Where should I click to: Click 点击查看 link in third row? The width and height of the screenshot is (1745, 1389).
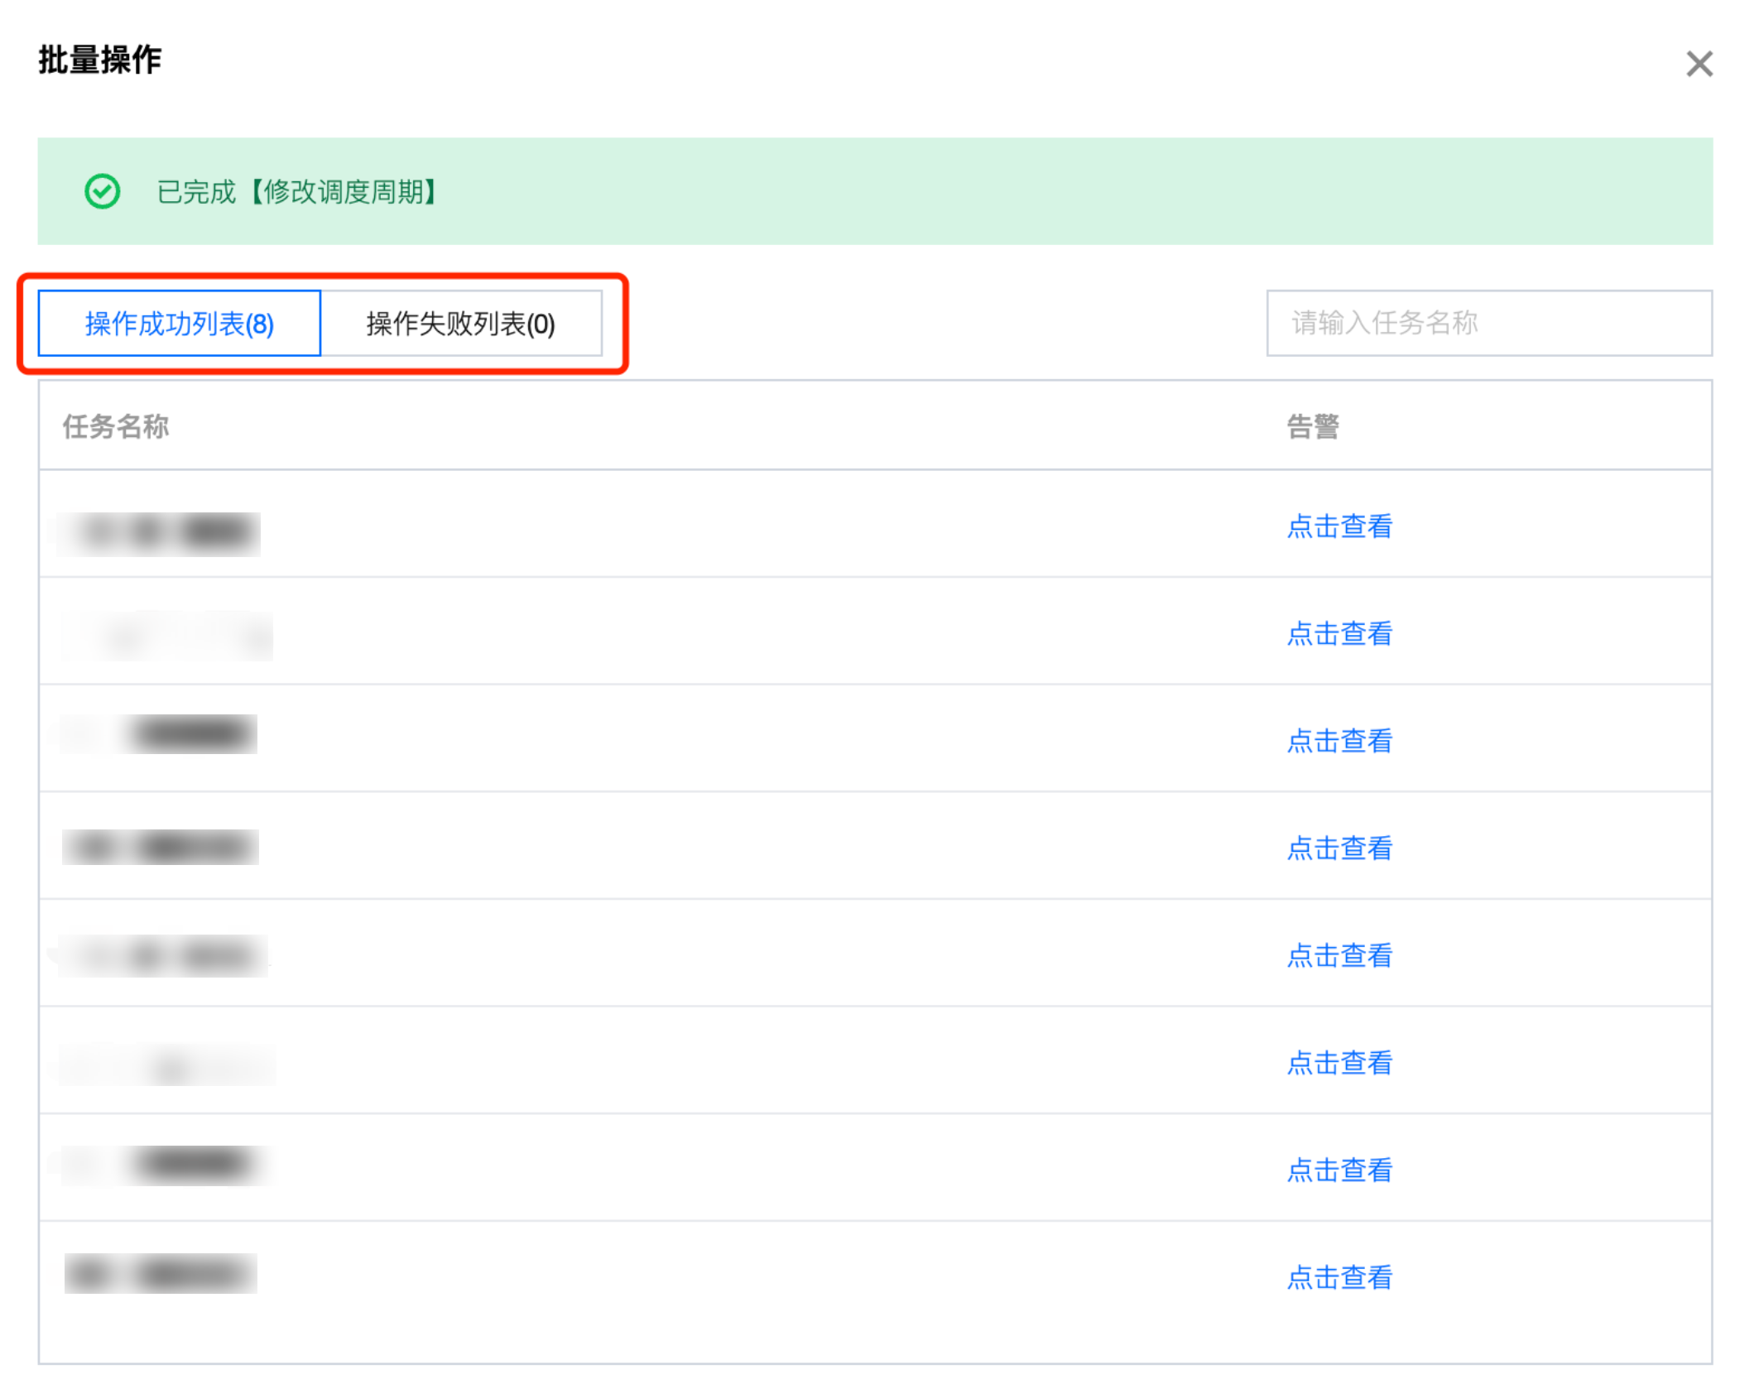click(1339, 741)
